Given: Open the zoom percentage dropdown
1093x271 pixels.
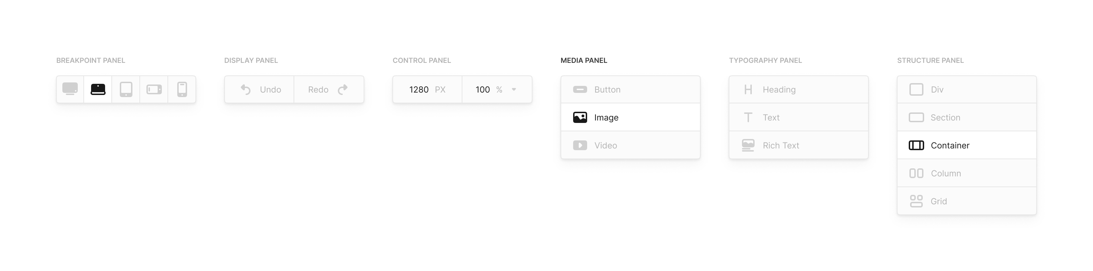Looking at the screenshot, I should pos(514,89).
